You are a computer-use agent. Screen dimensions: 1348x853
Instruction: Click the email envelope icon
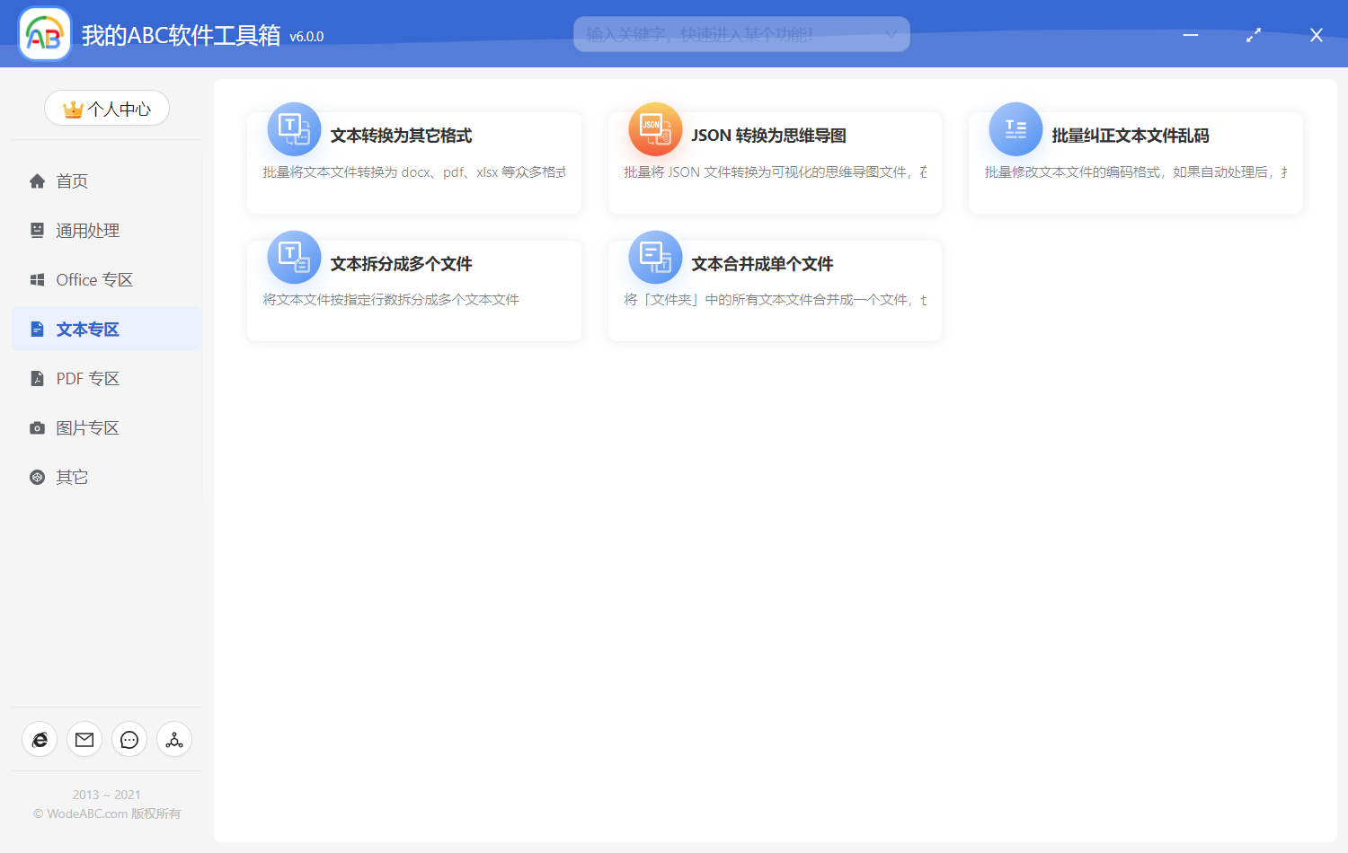coord(84,739)
